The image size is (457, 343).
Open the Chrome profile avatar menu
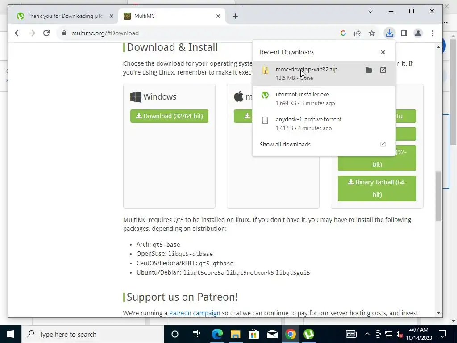418,33
